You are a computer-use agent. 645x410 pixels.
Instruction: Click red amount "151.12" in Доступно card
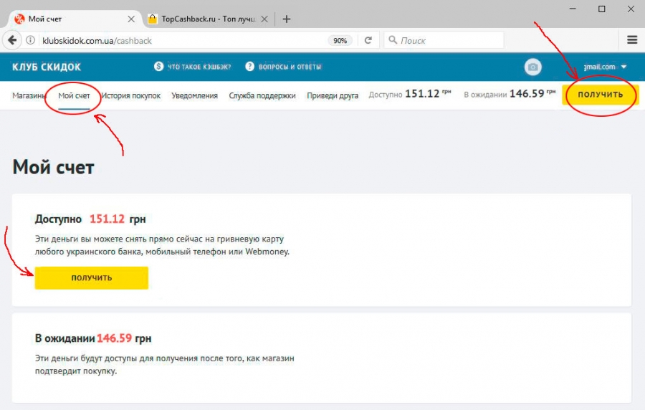(107, 219)
